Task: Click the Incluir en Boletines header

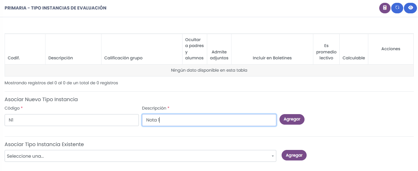Action: (272, 58)
